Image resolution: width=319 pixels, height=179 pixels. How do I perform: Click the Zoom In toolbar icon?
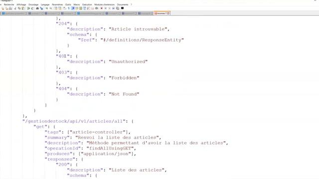[x=46, y=8]
